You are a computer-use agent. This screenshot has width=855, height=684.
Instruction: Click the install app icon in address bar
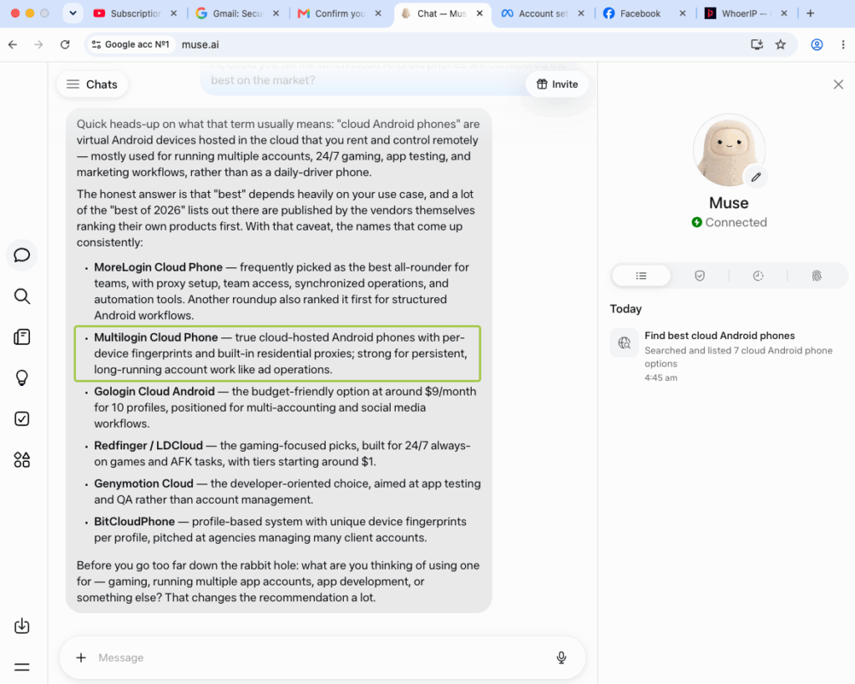[756, 45]
